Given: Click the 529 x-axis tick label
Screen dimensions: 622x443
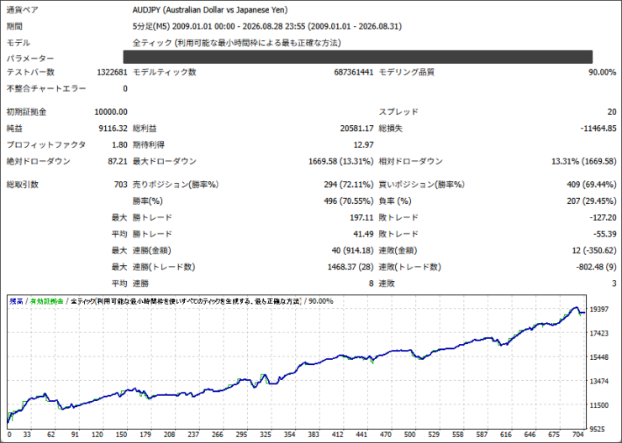Looking at the screenshot, I should tap(434, 435).
